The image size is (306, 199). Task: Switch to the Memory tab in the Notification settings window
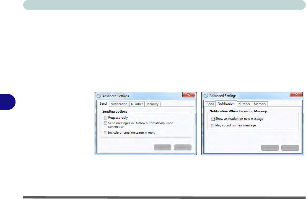click(260, 104)
